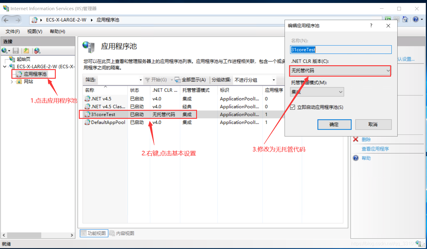Click the 应用程序池 breadcrumb in address bar
Screen dimensions: 427x249
pyautogui.click(x=108, y=20)
